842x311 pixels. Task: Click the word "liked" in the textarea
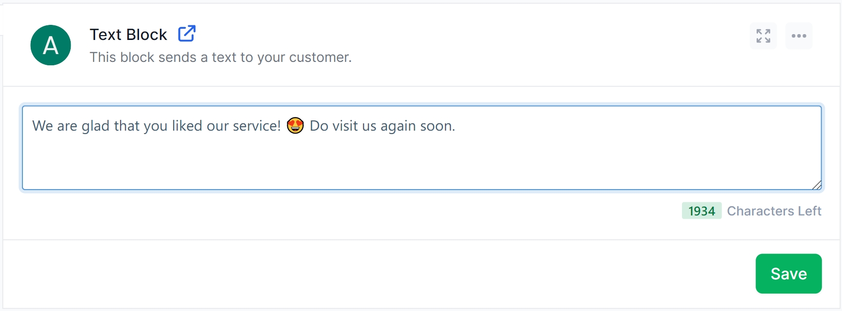click(x=187, y=126)
